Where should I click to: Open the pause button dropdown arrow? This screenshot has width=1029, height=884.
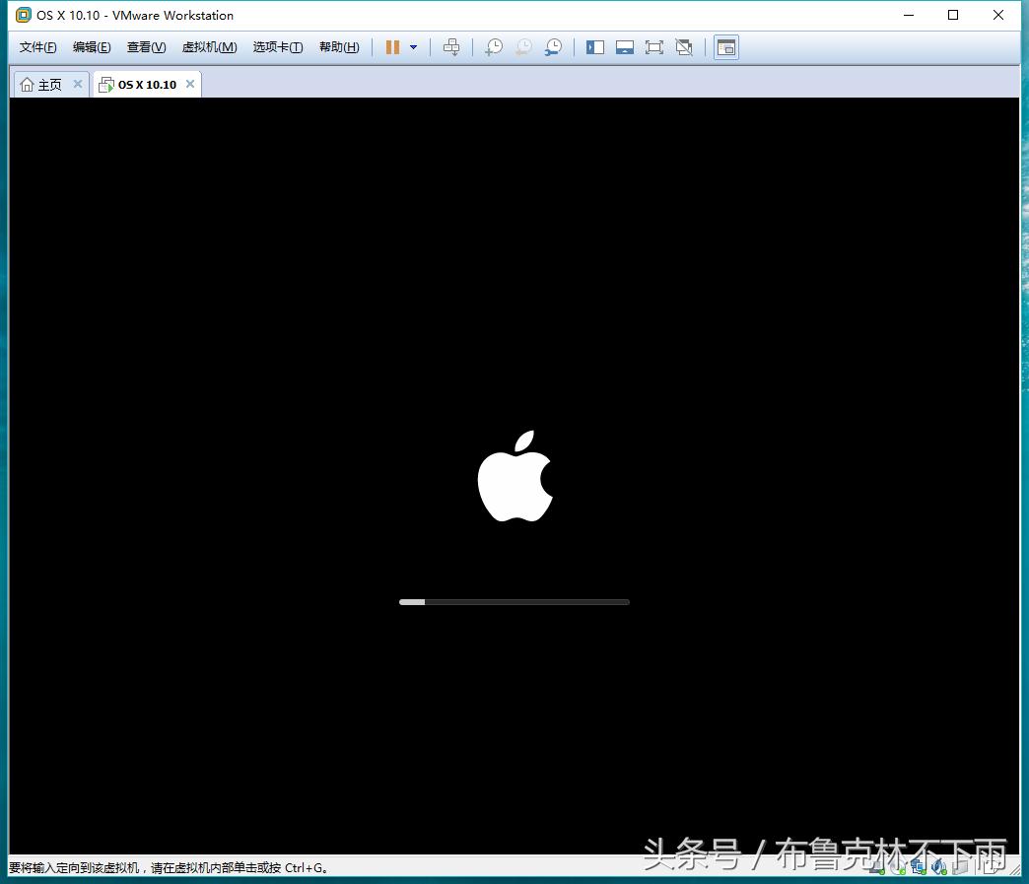411,46
